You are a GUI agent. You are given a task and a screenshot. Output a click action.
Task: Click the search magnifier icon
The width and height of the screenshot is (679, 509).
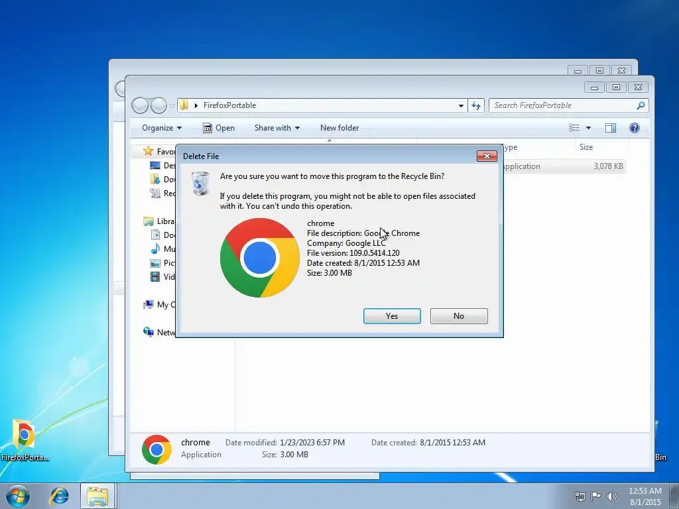[641, 105]
